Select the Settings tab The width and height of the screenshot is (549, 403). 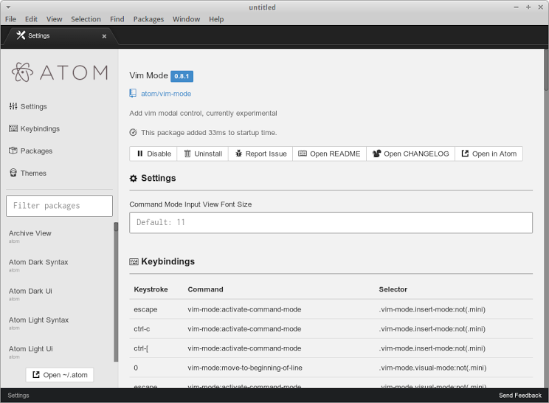coord(60,35)
